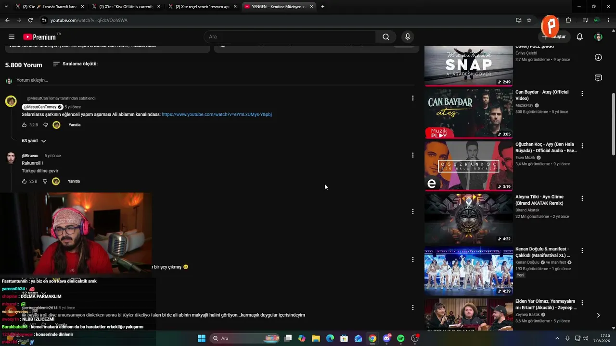Click 'Yanıtla' on the pinned MesutCanTomay comment

(x=75, y=125)
